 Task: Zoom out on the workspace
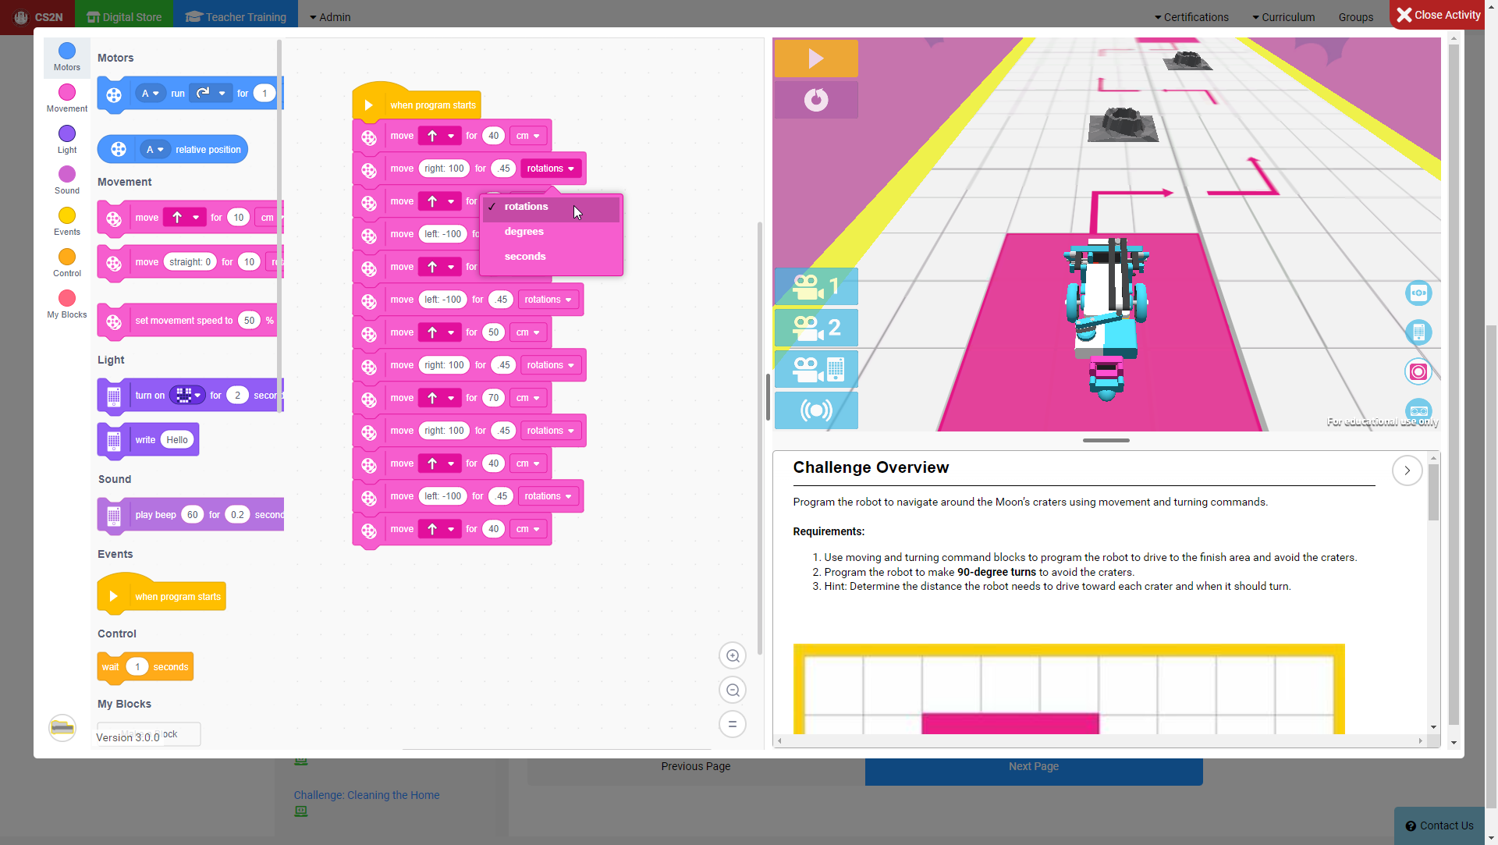[x=733, y=691]
